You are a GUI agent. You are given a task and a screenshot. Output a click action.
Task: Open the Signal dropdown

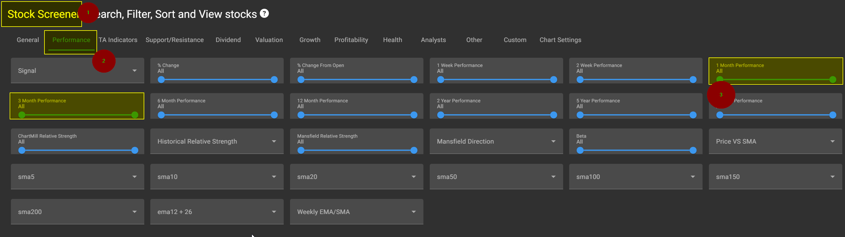point(77,70)
